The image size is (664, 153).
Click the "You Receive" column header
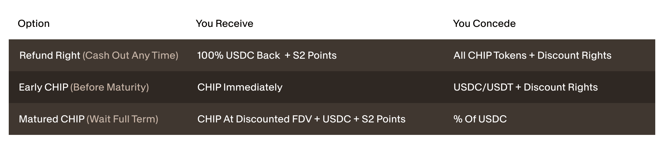click(224, 24)
